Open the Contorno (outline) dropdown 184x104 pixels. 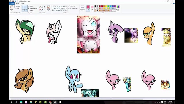[x=72, y=6]
